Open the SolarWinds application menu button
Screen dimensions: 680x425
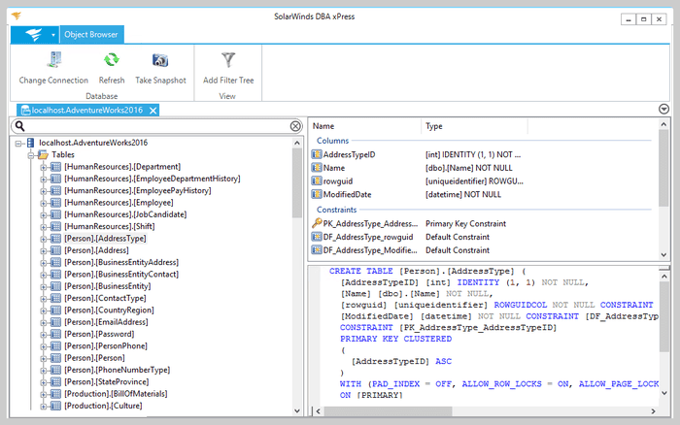coord(35,35)
